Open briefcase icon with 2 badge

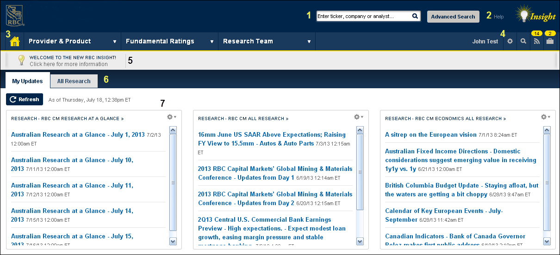(550, 41)
